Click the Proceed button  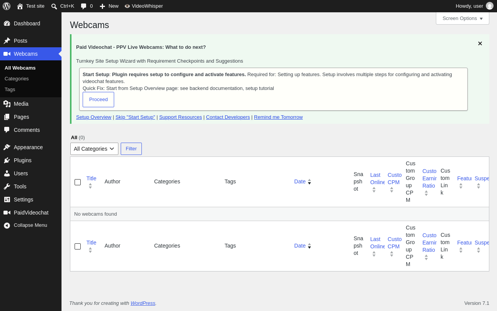pos(98,100)
